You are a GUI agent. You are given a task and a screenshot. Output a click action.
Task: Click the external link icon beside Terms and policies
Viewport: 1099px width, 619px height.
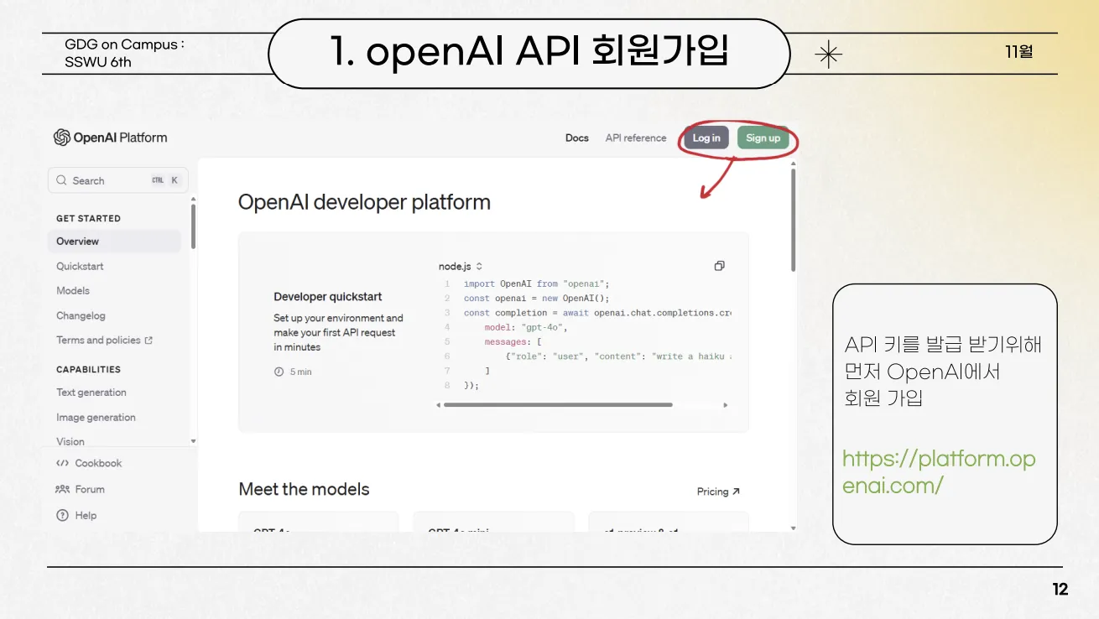148,341
